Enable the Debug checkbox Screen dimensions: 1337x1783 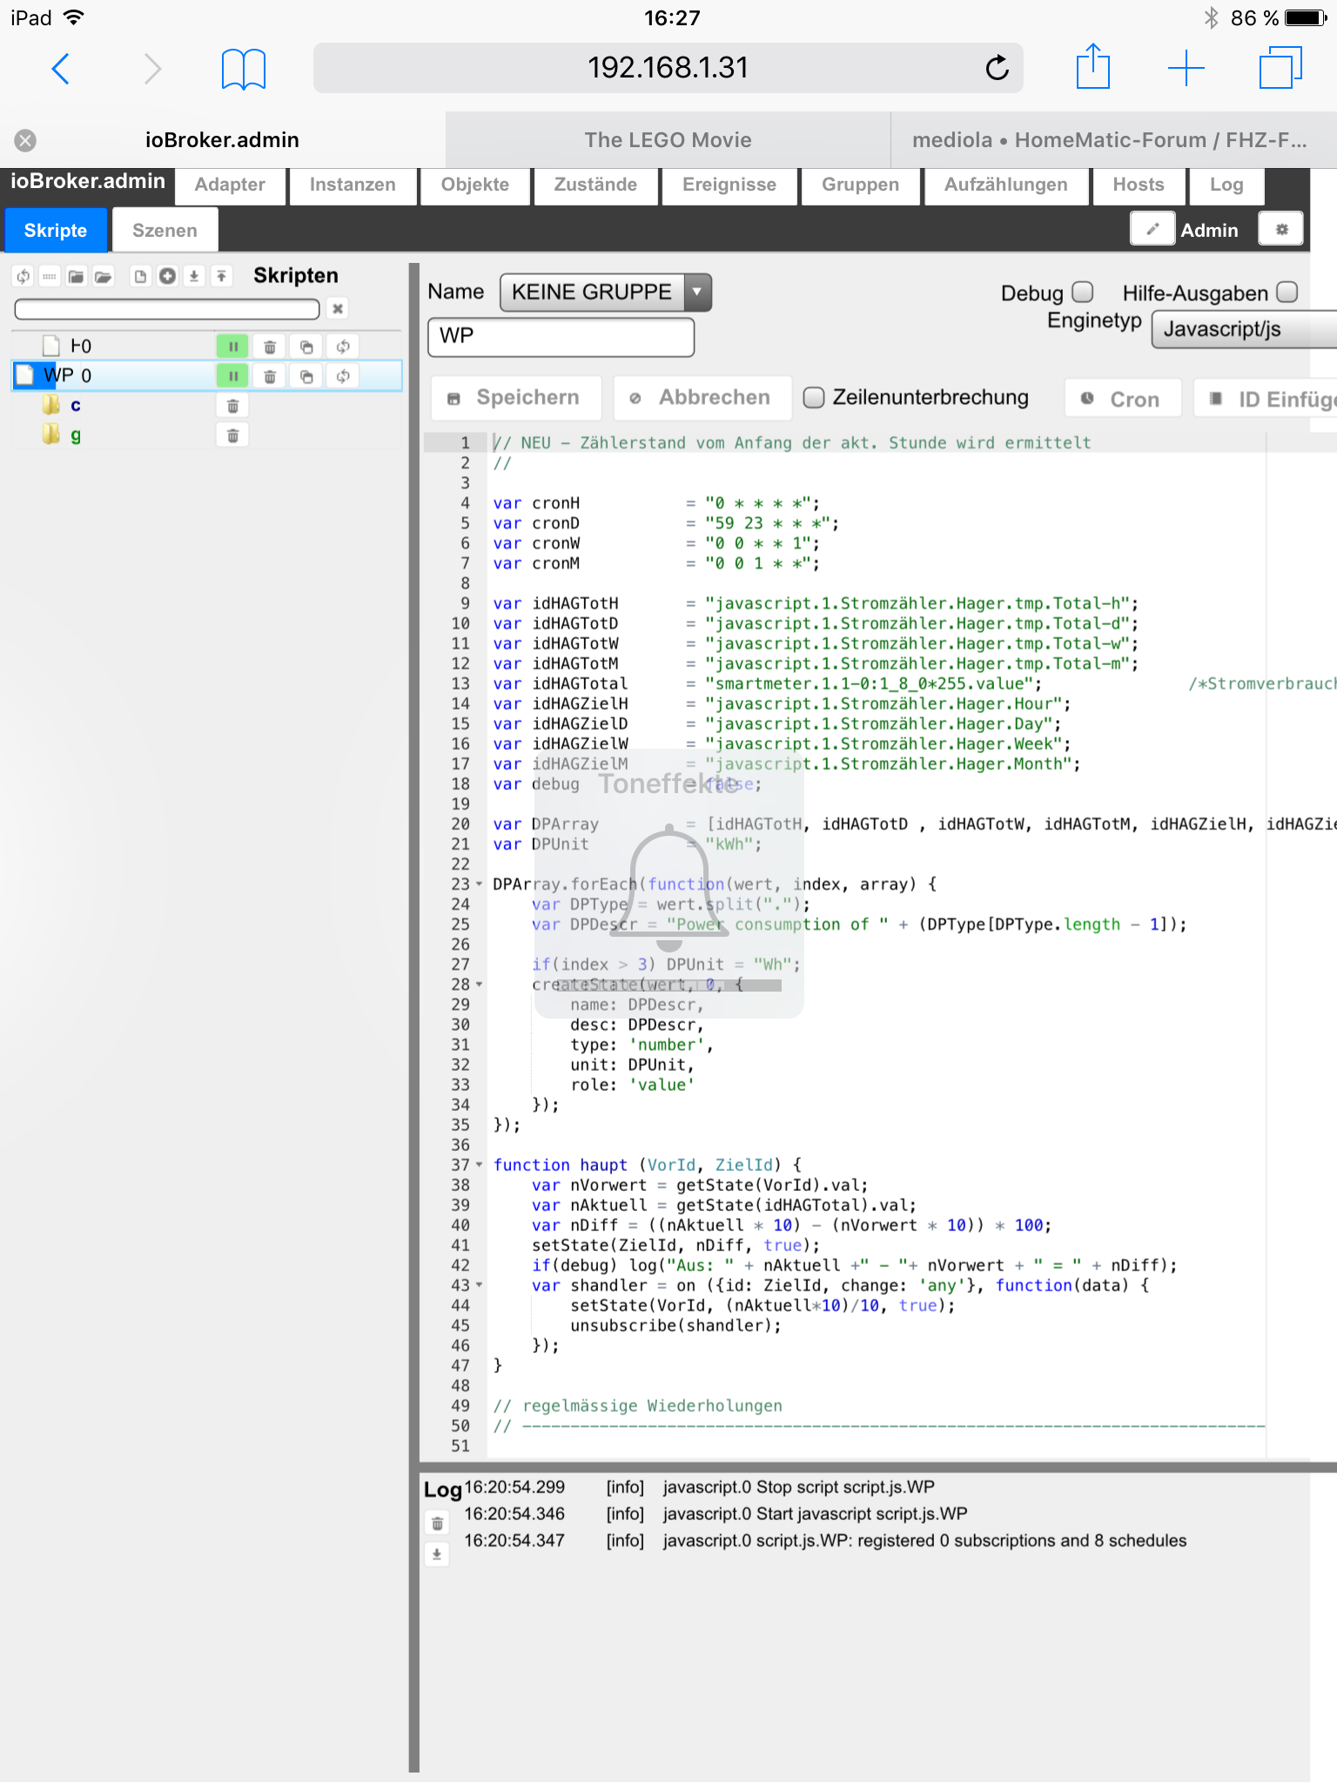[x=1083, y=291]
